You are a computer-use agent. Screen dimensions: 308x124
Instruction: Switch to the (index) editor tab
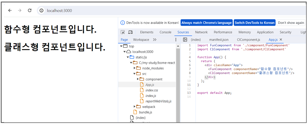coord(196,40)
